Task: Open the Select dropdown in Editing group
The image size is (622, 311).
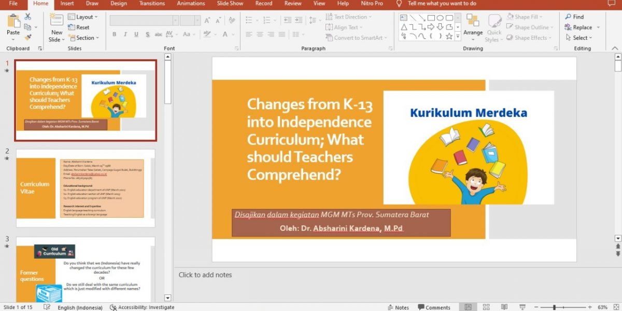Action: (579, 38)
